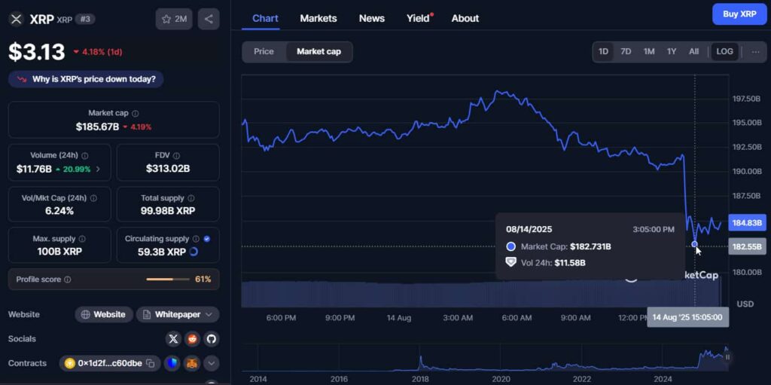Click the $313.02B FDV value
Viewport: 771px width, 385px height.
click(x=168, y=169)
